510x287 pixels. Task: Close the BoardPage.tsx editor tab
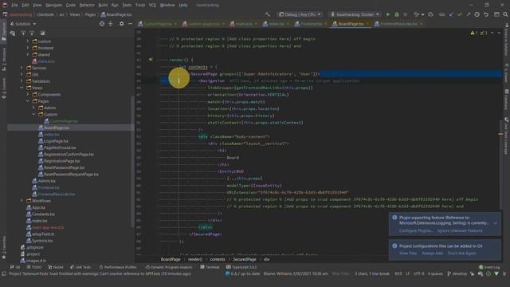click(367, 24)
